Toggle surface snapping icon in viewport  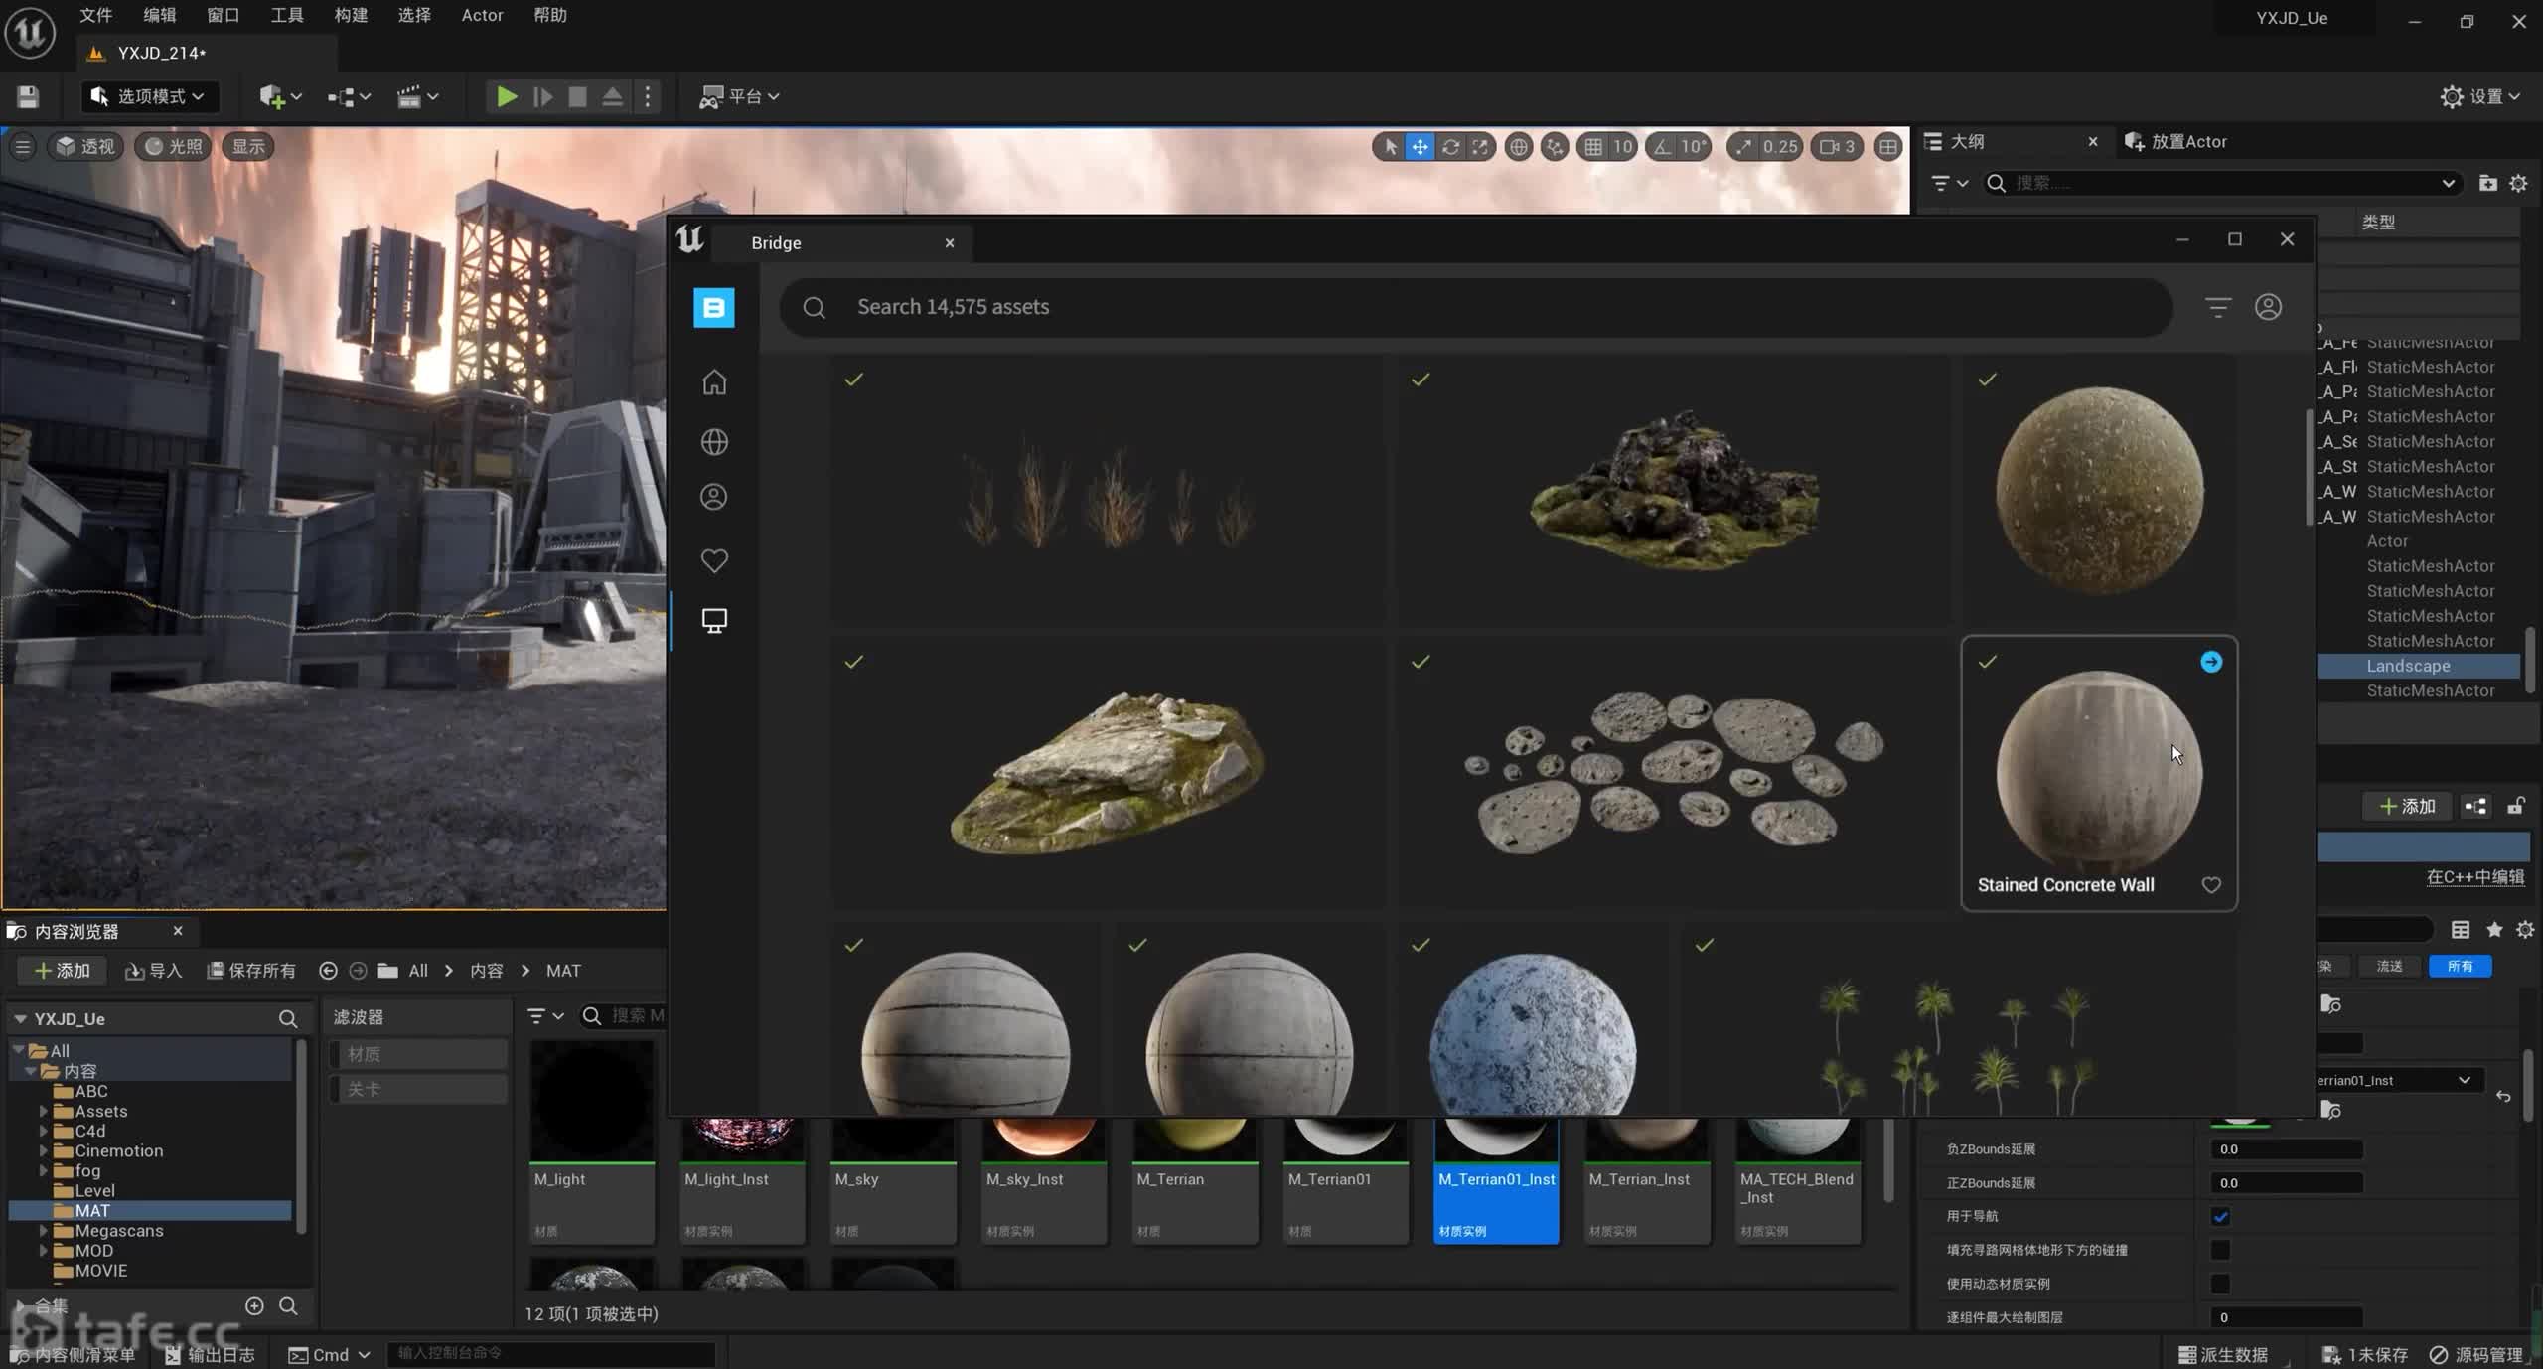(1555, 147)
